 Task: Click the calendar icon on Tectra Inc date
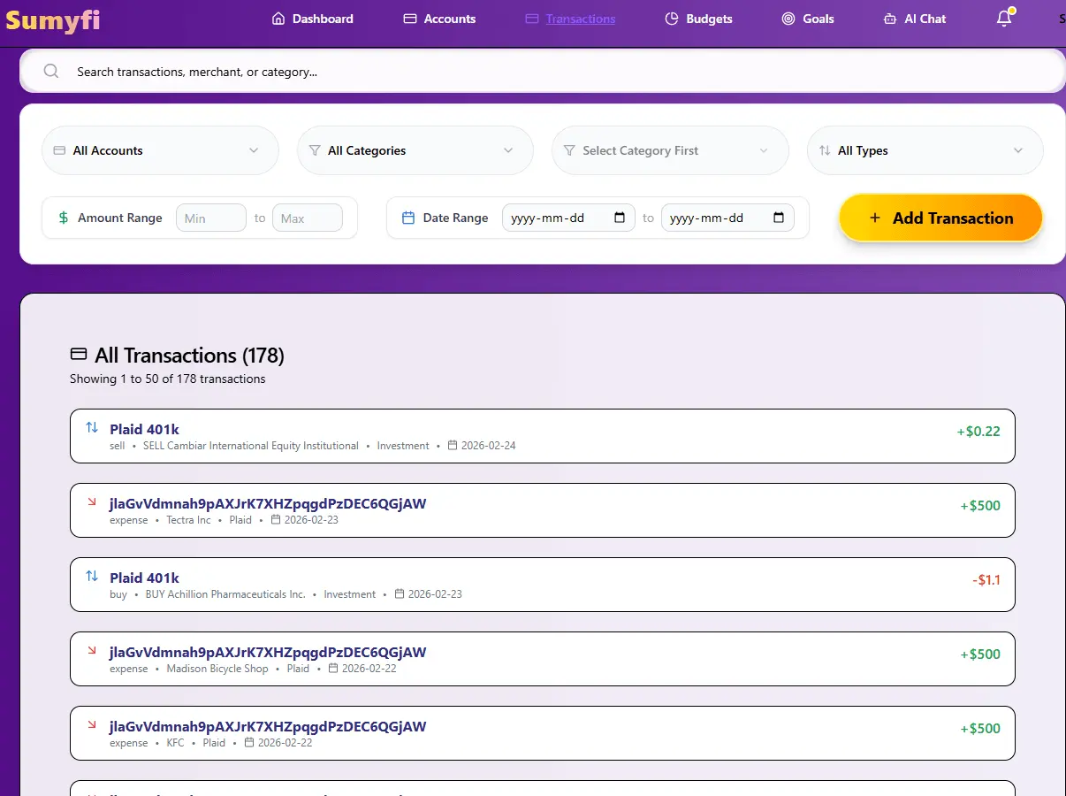[x=276, y=520]
